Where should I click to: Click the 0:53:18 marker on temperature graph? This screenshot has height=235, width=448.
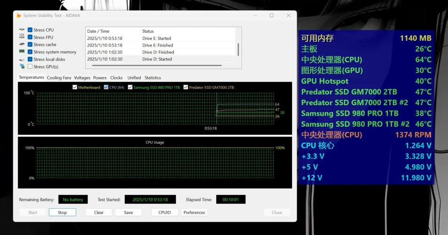click(210, 128)
